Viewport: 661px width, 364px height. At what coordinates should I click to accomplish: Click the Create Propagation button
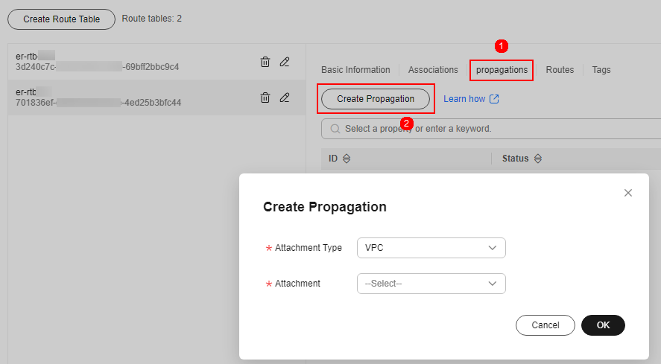coord(376,99)
